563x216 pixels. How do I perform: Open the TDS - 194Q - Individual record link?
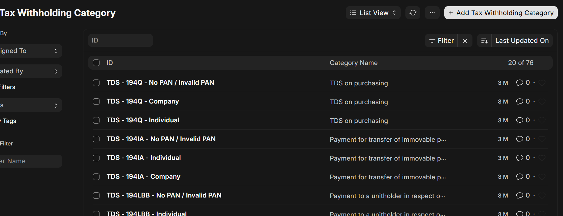pyautogui.click(x=143, y=120)
